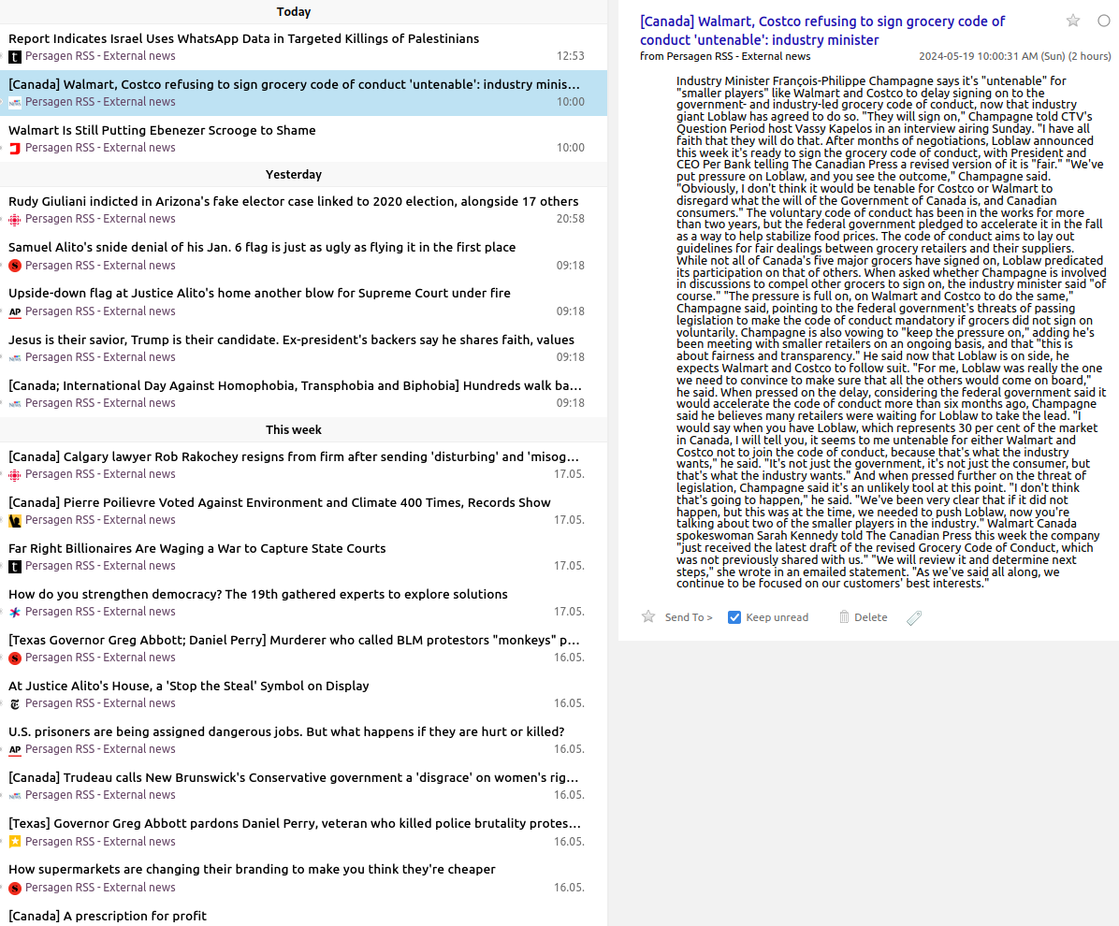Click feed name under the Ebenezer Scrooge headline
Screen dimensions: 1119x926
(100, 148)
